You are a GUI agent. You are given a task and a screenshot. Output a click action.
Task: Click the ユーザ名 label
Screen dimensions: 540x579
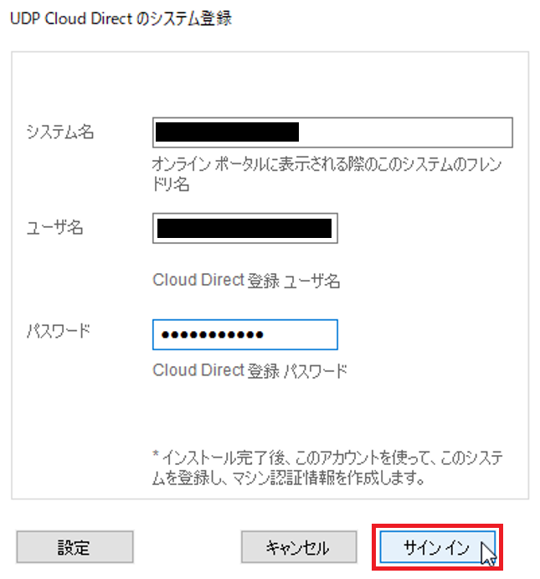(x=54, y=227)
